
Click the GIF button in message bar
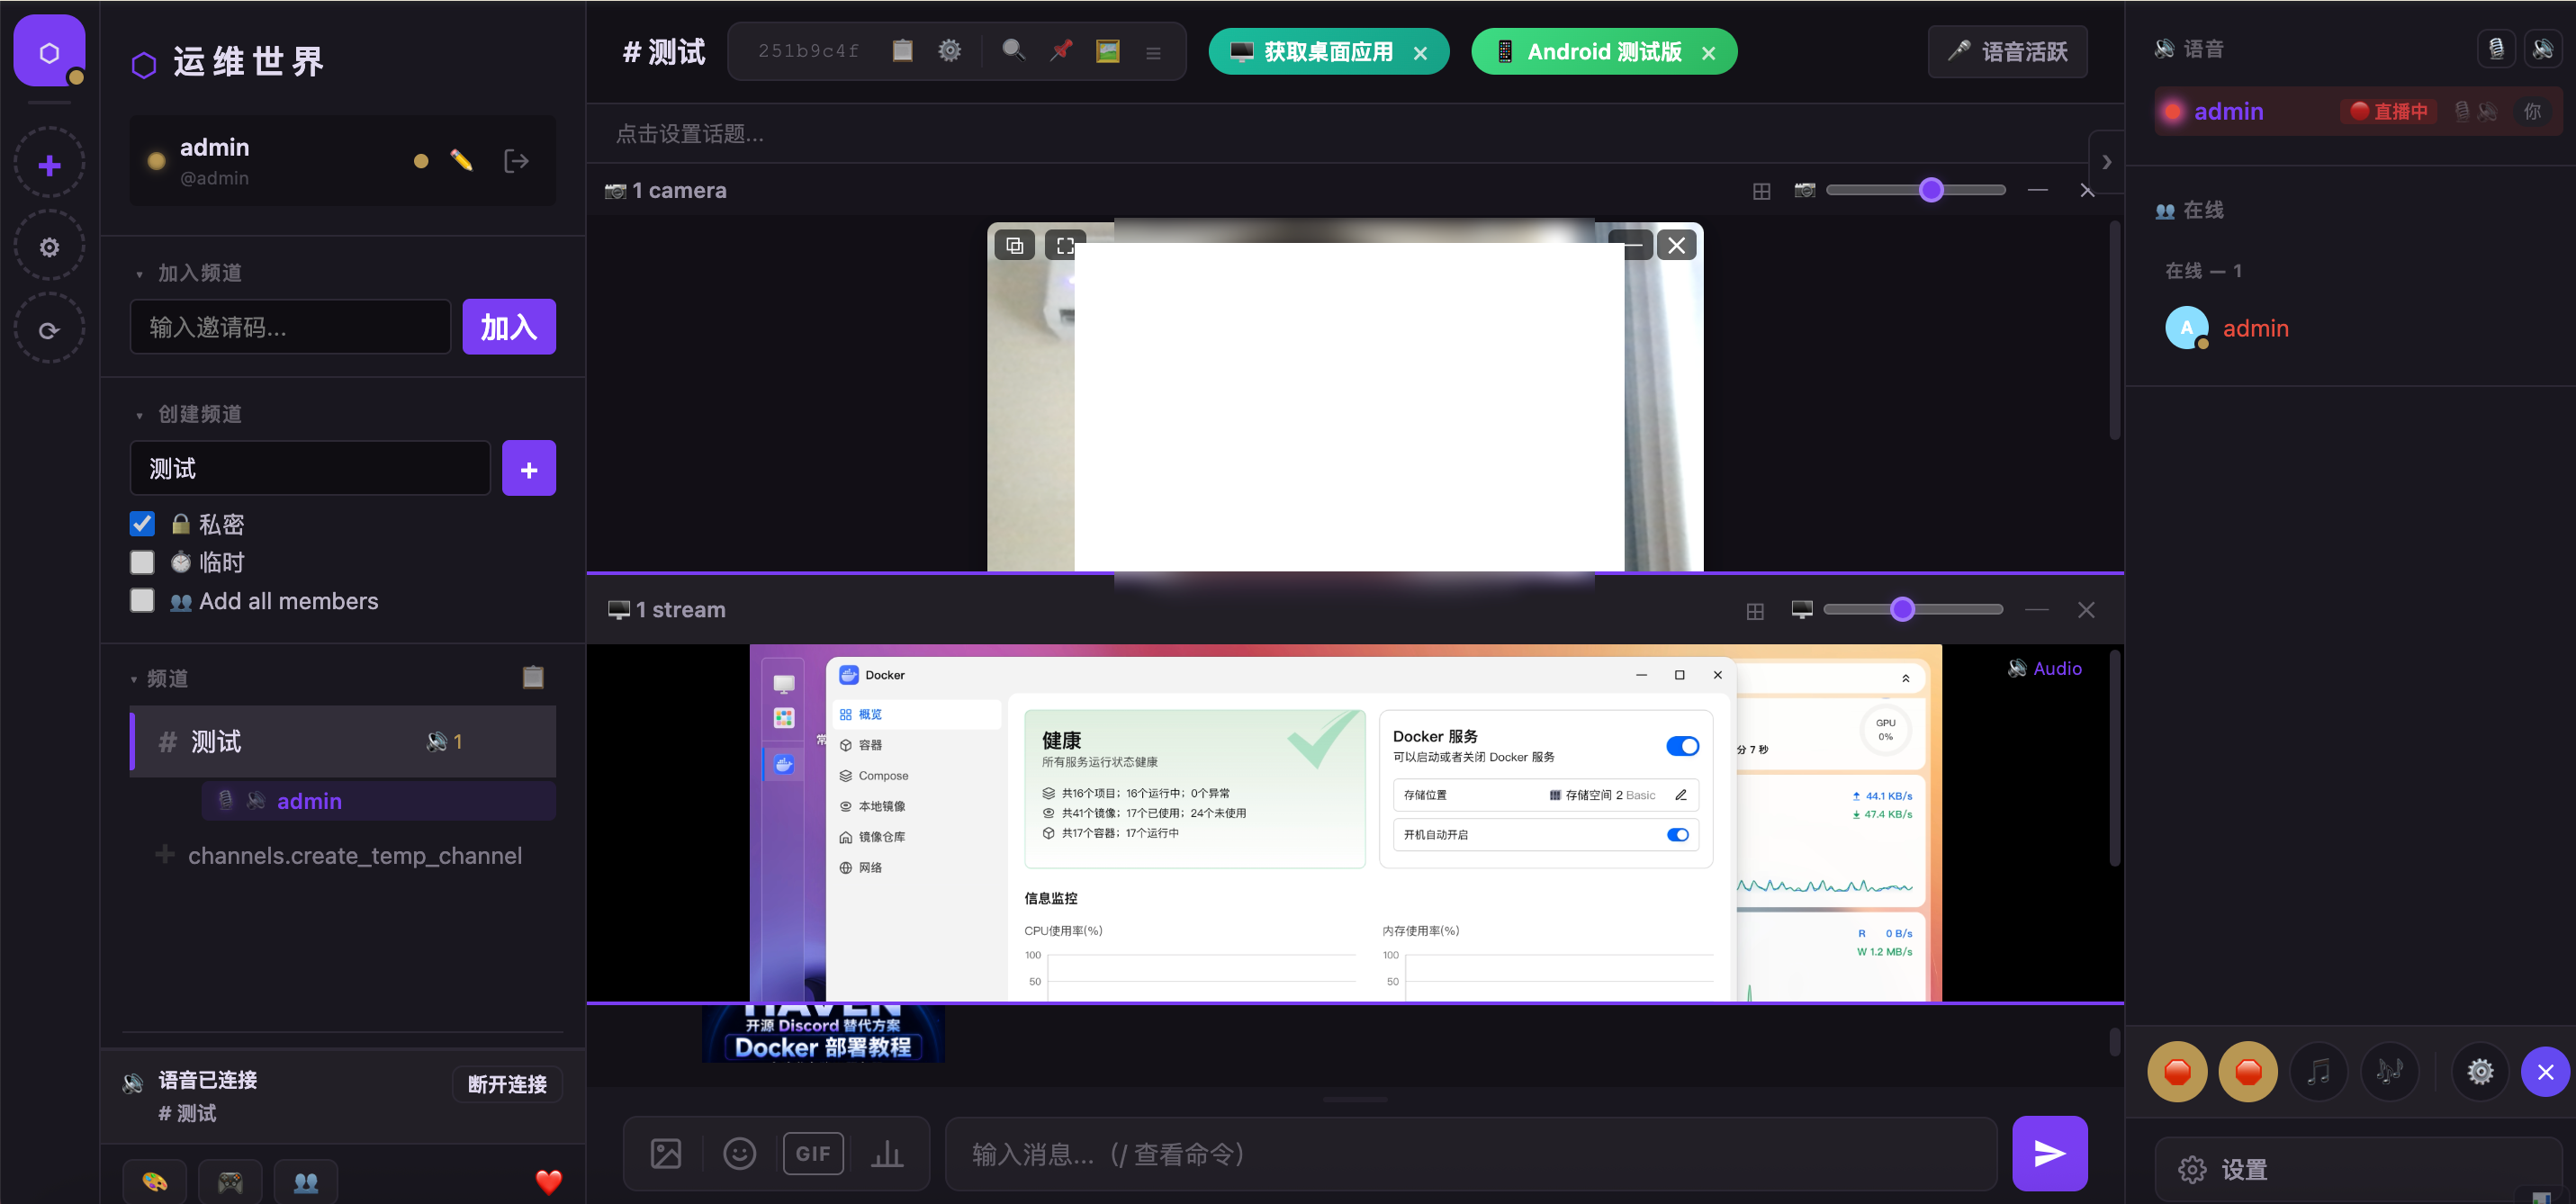point(812,1153)
